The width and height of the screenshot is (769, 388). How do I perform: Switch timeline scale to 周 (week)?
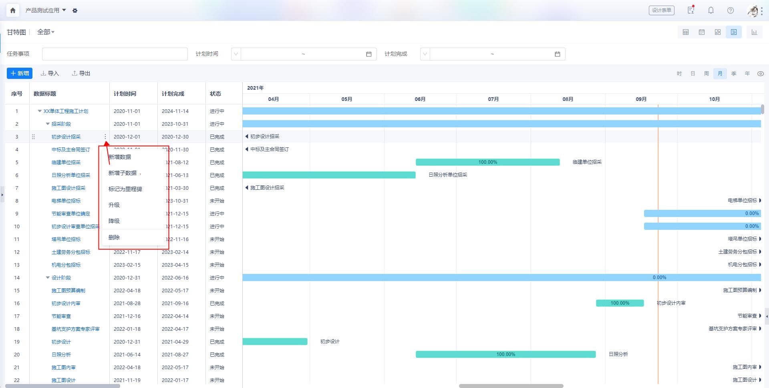tap(706, 74)
